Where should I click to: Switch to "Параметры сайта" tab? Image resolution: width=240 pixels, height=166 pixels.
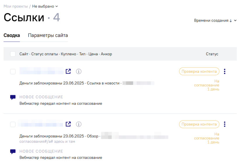tap(48, 35)
